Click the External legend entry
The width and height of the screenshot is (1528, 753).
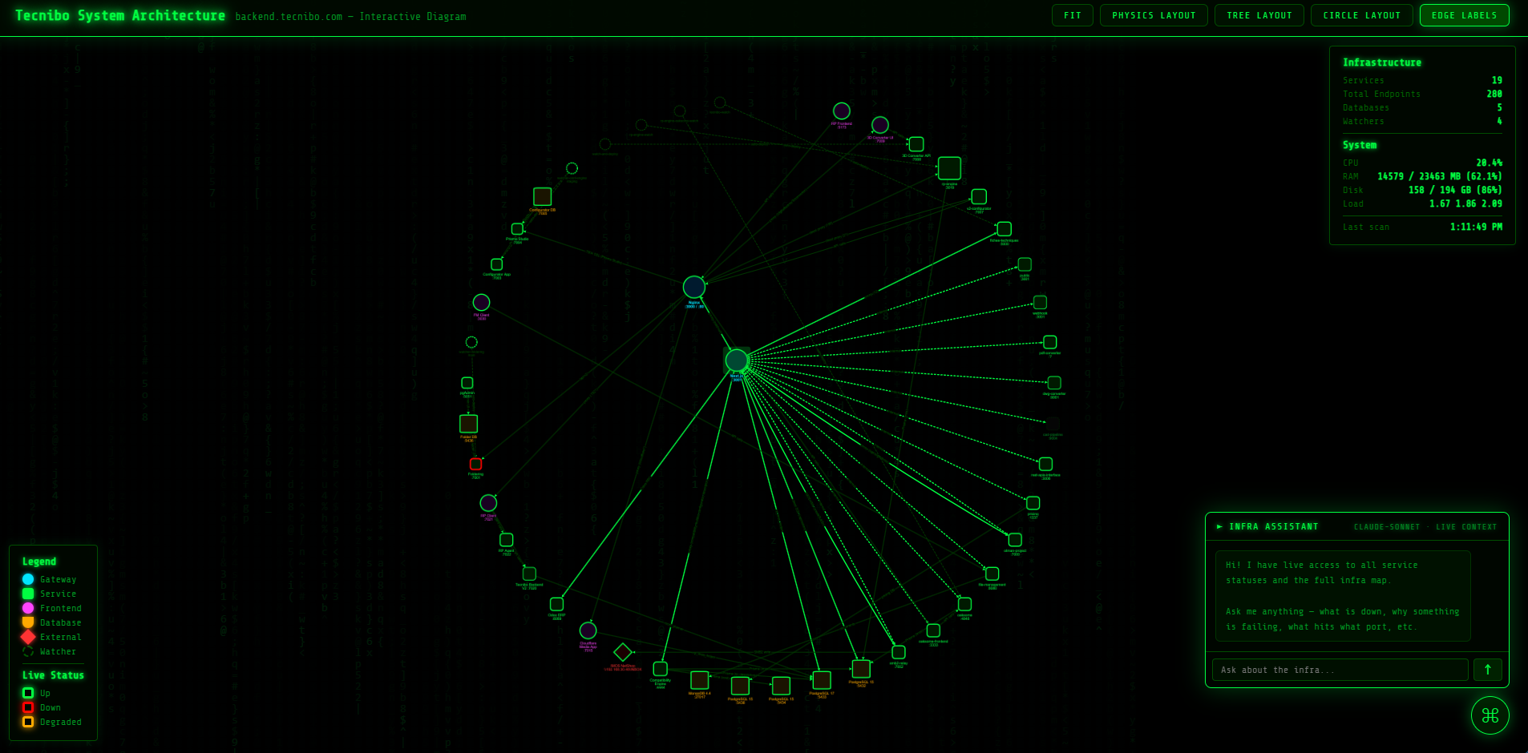pos(52,637)
